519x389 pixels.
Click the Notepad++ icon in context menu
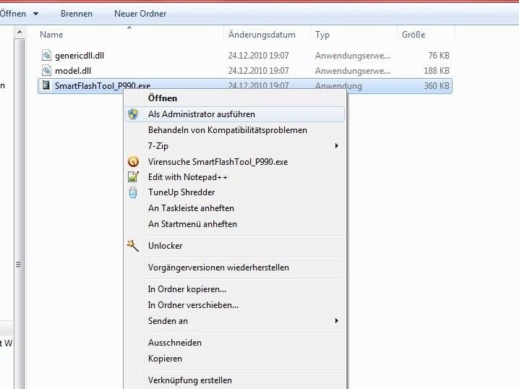point(133,177)
